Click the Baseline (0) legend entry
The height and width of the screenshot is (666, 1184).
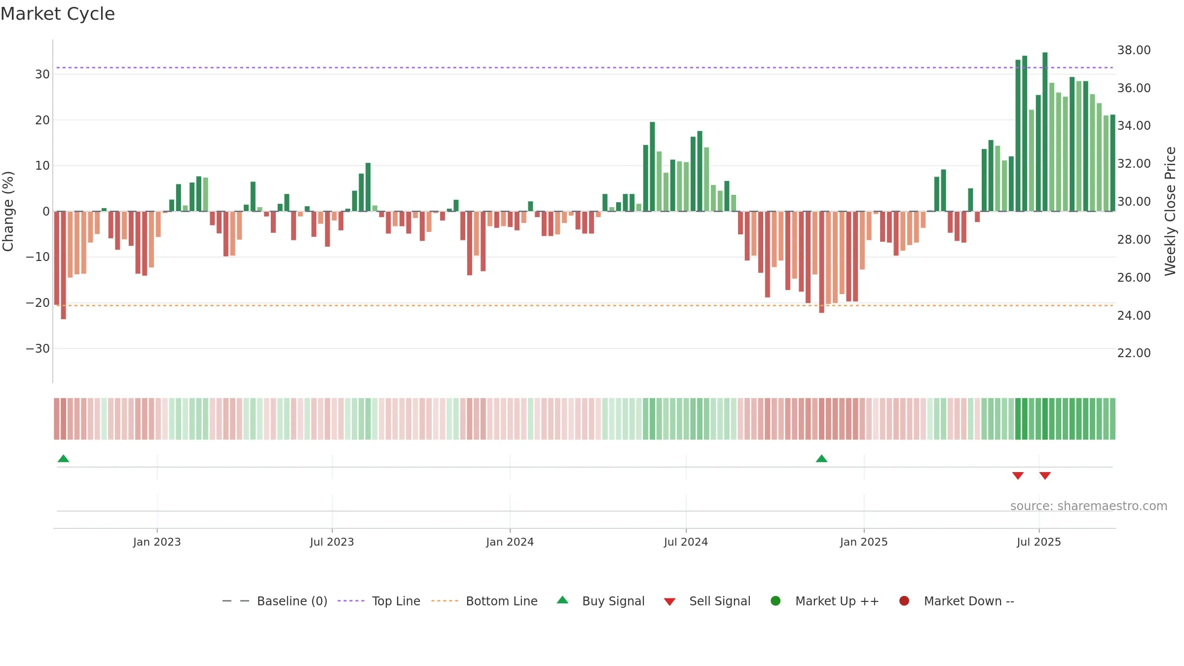pyautogui.click(x=275, y=601)
